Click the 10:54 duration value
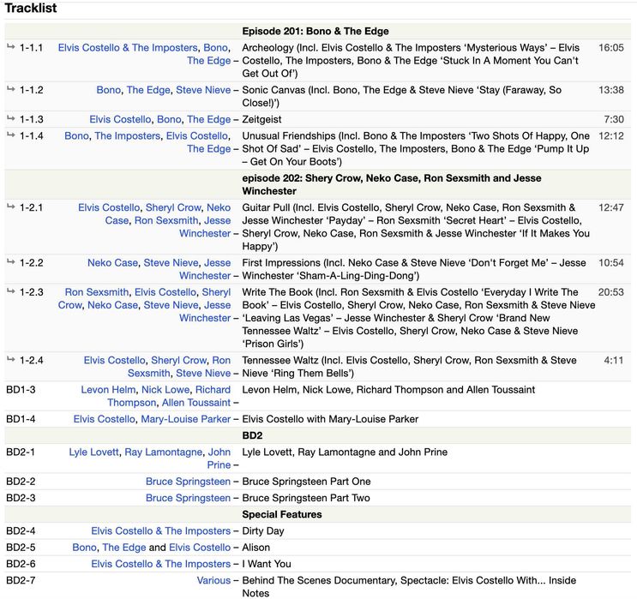The width and height of the screenshot is (637, 599). coord(611,263)
